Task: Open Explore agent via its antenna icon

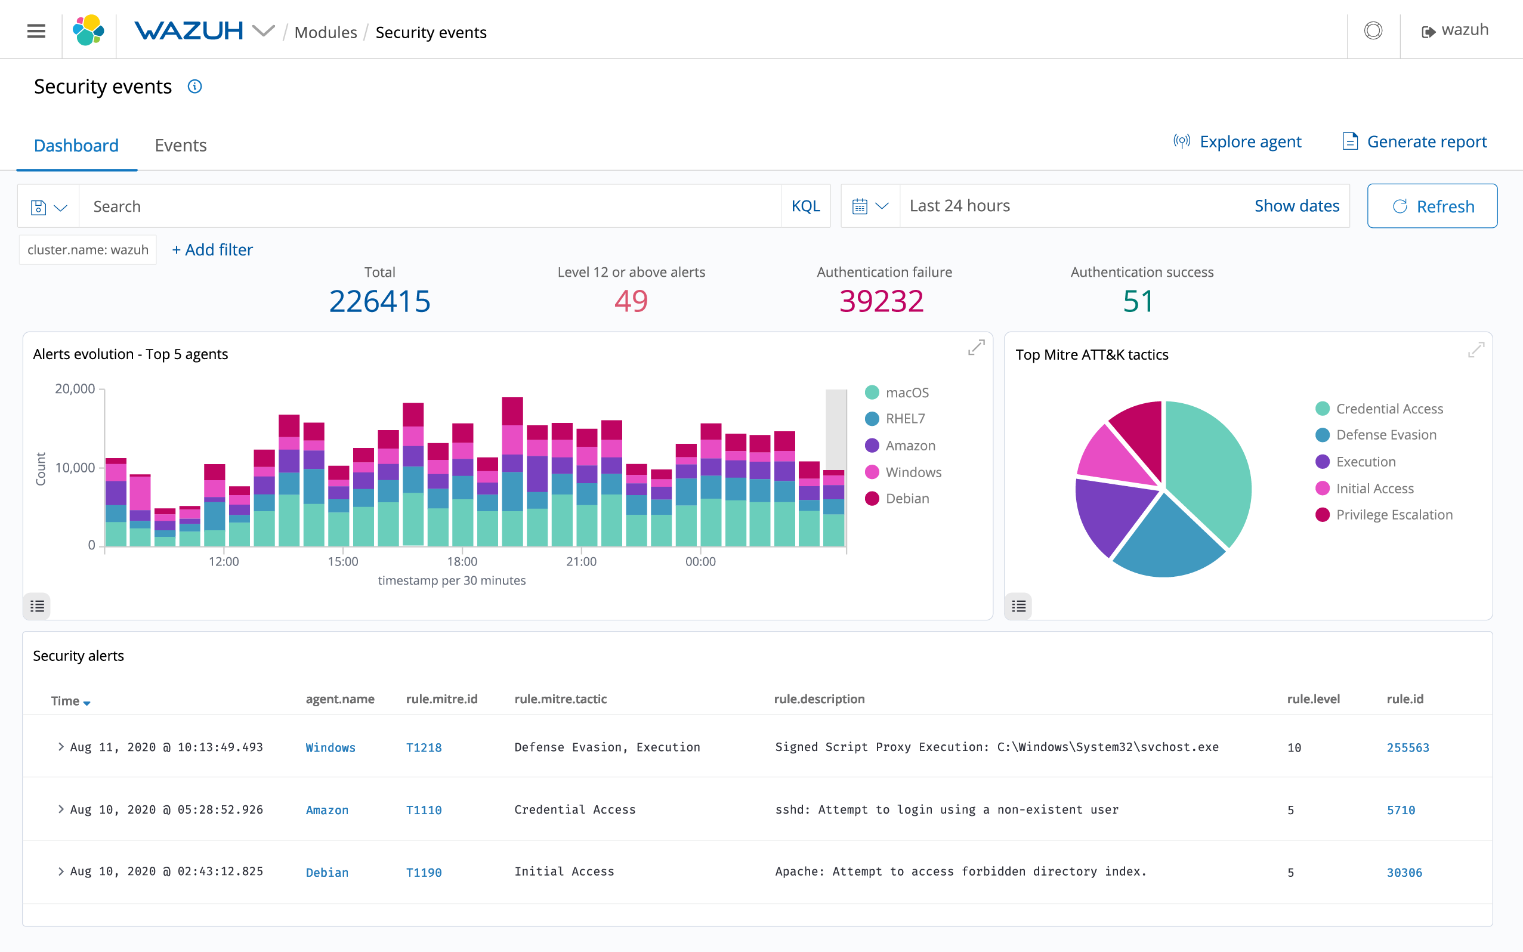Action: 1182,142
